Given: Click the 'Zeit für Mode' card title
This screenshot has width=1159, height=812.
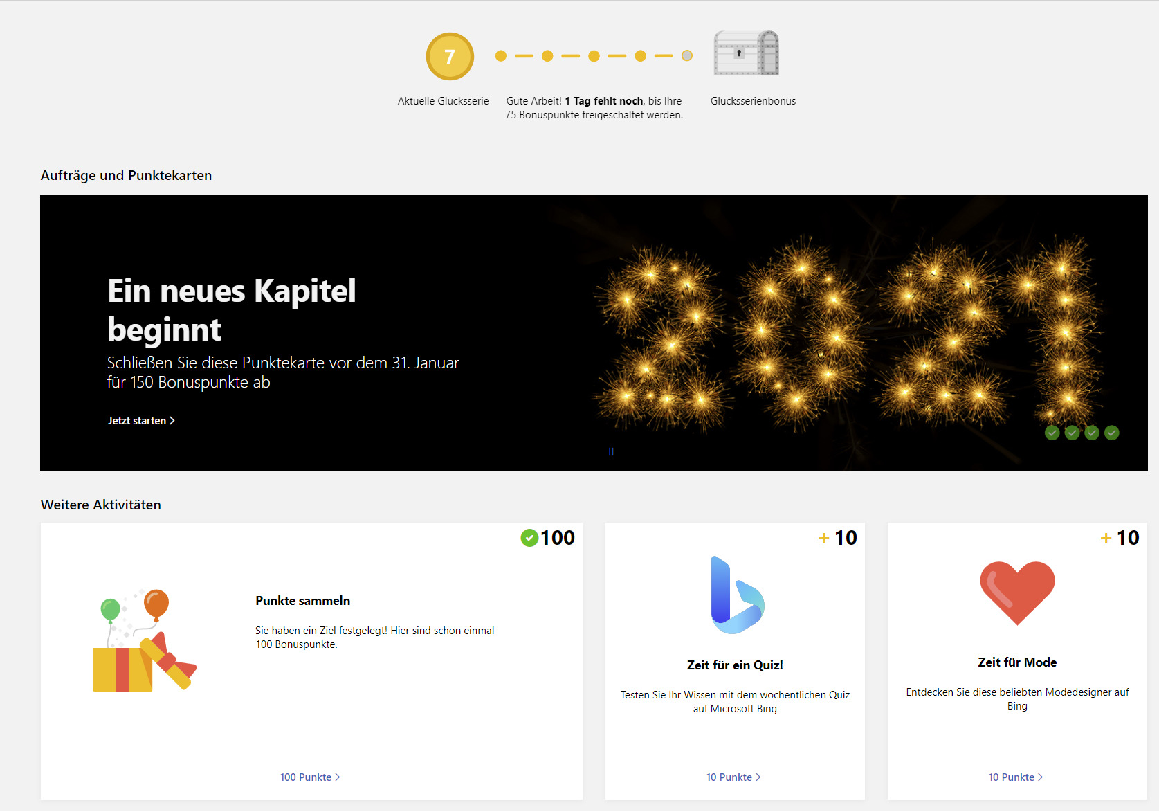Looking at the screenshot, I should click(1017, 662).
